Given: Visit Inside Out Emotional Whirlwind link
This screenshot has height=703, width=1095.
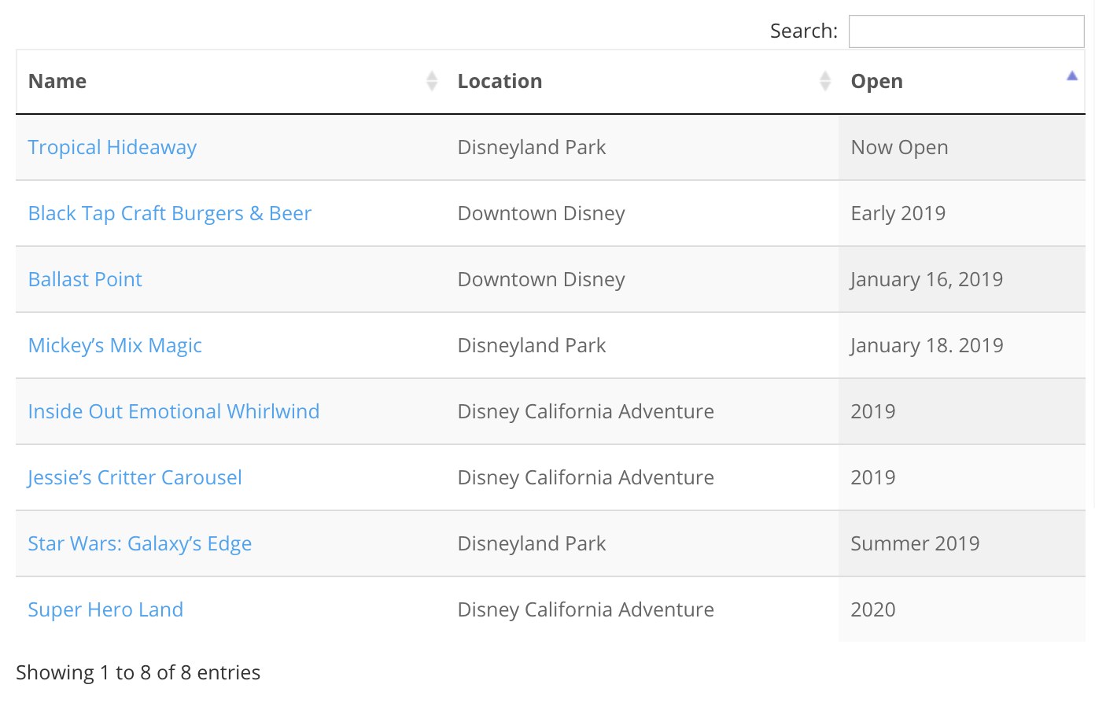Looking at the screenshot, I should tap(174, 412).
